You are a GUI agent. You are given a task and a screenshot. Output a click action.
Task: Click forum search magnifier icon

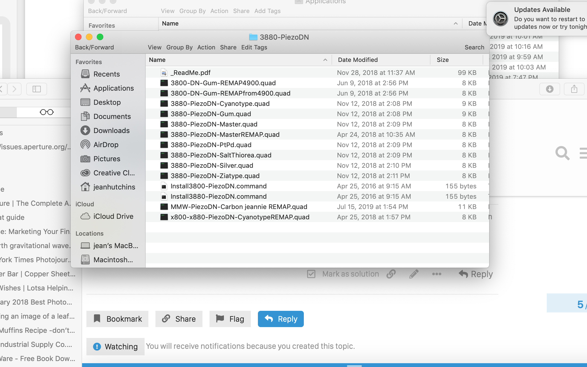pyautogui.click(x=562, y=153)
